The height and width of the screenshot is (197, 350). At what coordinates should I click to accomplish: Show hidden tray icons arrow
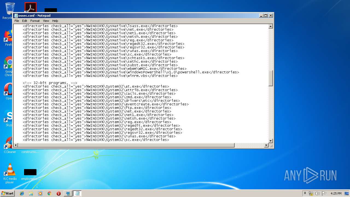pyautogui.click(x=305, y=193)
